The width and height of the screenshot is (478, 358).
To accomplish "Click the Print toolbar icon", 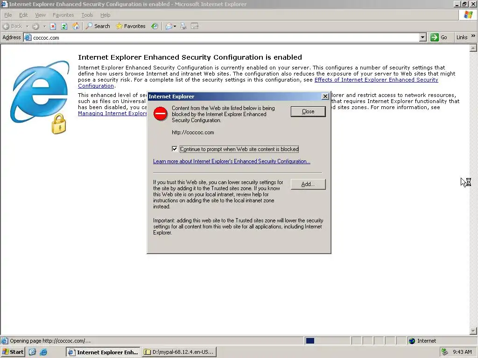I will point(183,26).
